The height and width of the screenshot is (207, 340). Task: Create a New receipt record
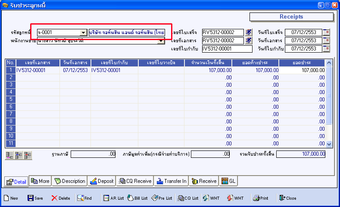[x=11, y=198]
